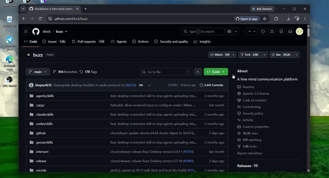Expand the Star lists dropdown arrow
Screen dimensions: 329x178
click(x=296, y=55)
